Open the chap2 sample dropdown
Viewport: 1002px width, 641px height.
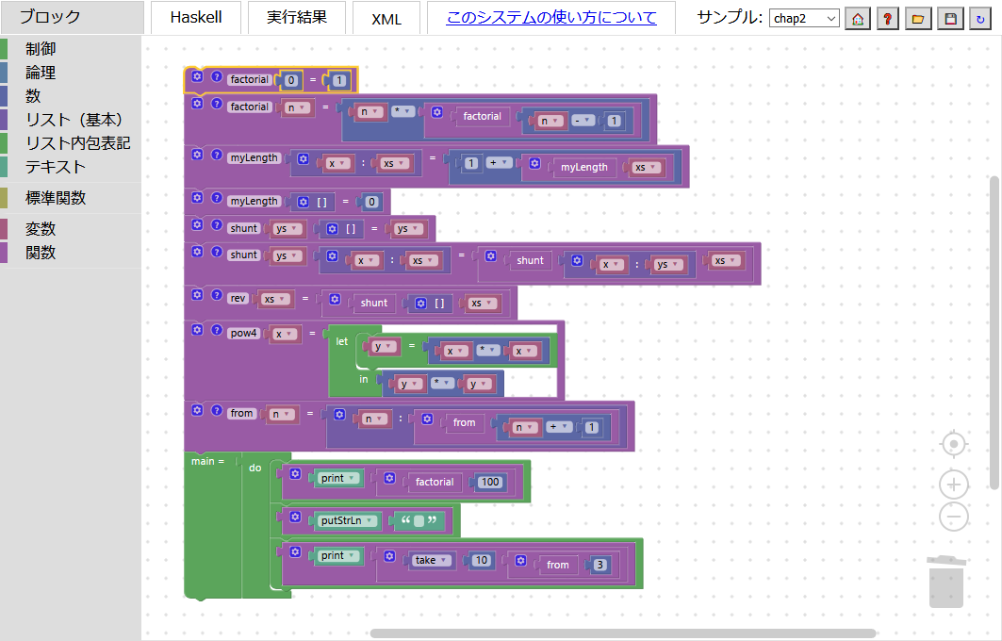803,18
